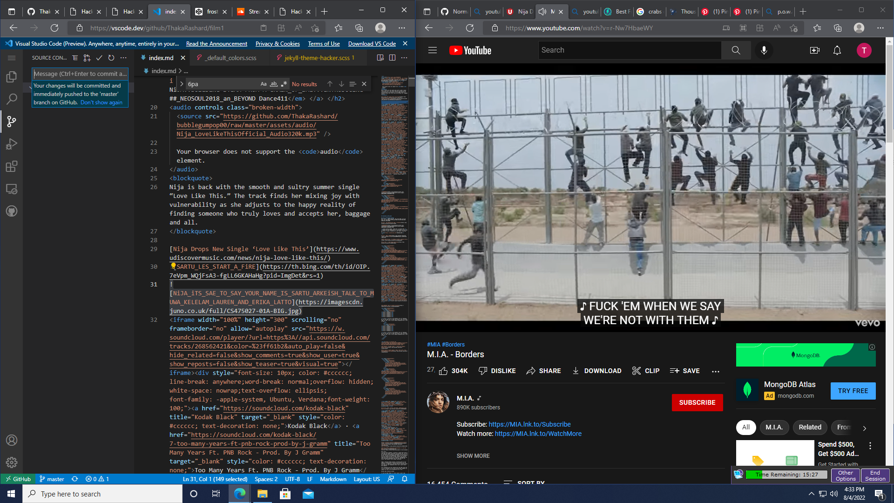Open the Run and Debug view
This screenshot has height=503, width=894.
(12, 144)
